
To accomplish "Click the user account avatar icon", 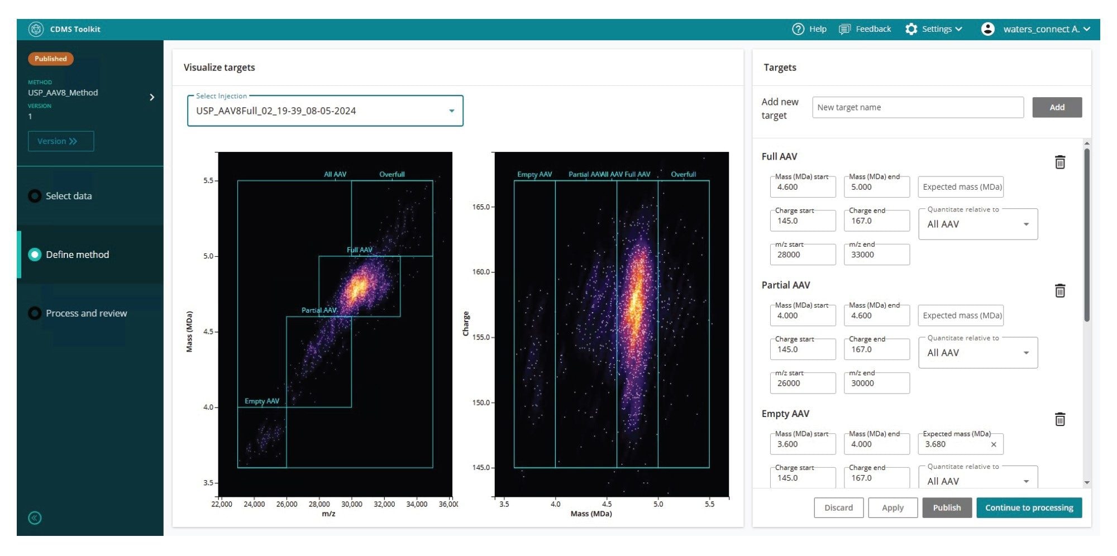I will click(987, 29).
